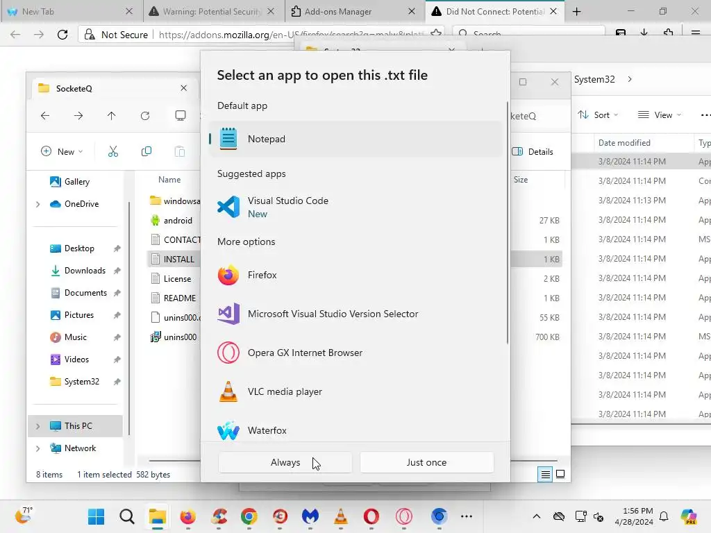
Task: Expand the OneDrive tree node
Action: pyautogui.click(x=38, y=205)
